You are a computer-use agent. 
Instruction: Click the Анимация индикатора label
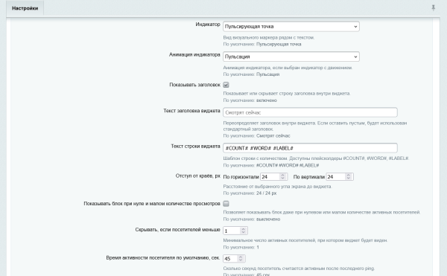(194, 54)
